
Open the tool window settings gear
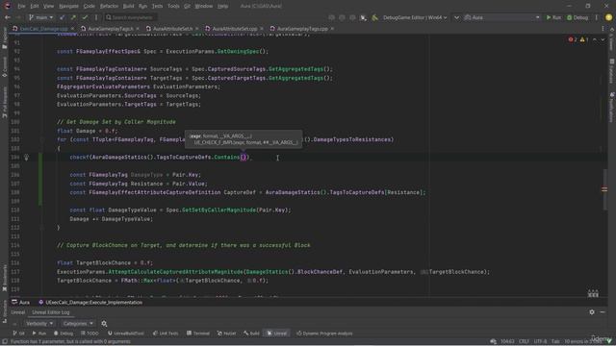tap(592, 312)
